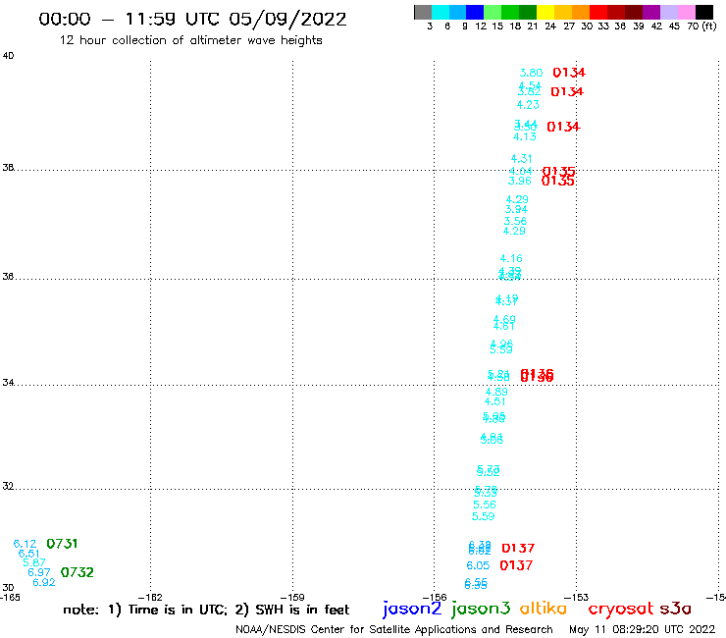Image resolution: width=726 pixels, height=638 pixels.
Task: Click the NOAA/NESDIS Center credit line
Action: coord(394,630)
